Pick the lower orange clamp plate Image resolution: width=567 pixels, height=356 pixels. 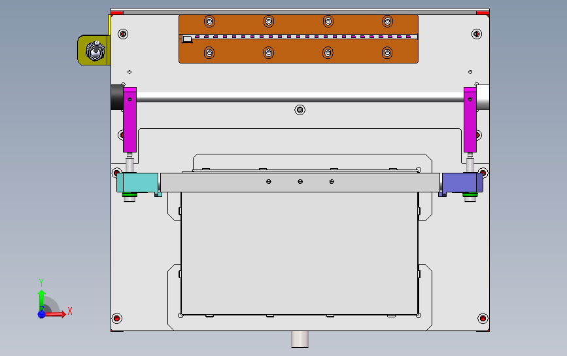coord(299,51)
